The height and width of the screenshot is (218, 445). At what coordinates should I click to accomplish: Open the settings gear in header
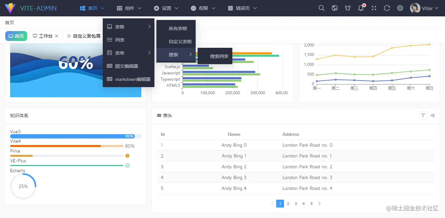[400, 8]
